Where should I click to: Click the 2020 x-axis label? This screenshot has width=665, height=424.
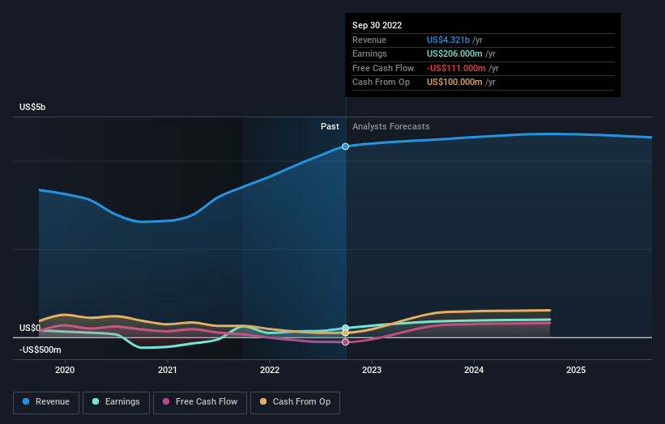pyautogui.click(x=65, y=370)
